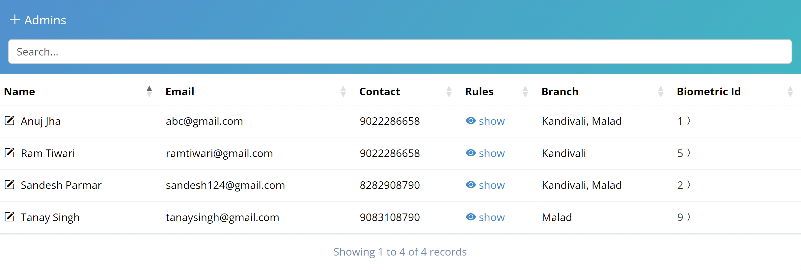Screen dimensions: 801x270
Task: Click the Contact column header
Action: pyautogui.click(x=380, y=91)
